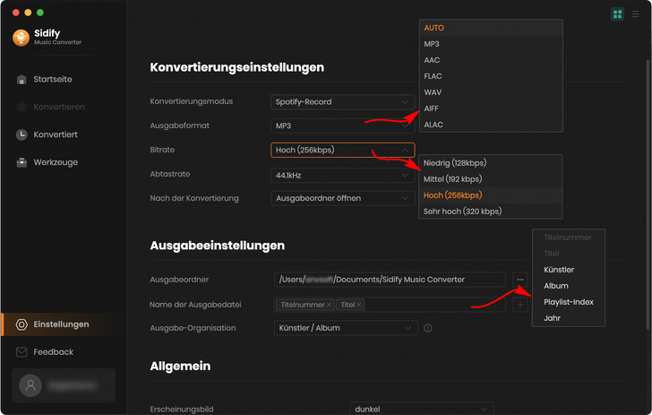Choose AIFF in the format list
652x415 pixels.
(x=491, y=108)
